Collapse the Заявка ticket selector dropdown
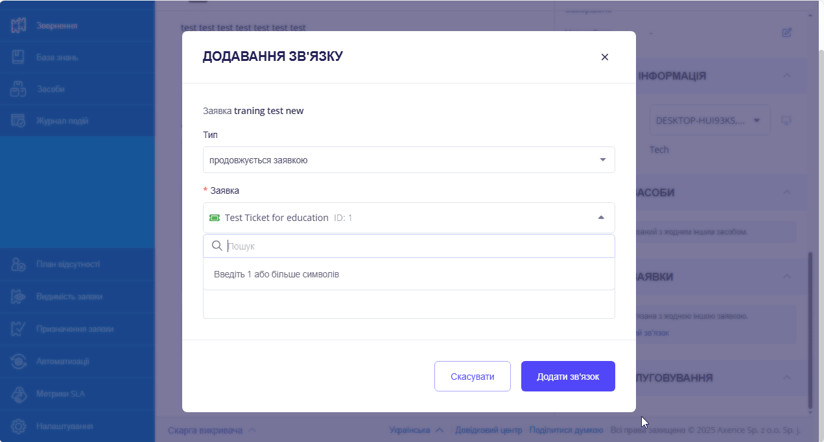The image size is (824, 442). (600, 218)
